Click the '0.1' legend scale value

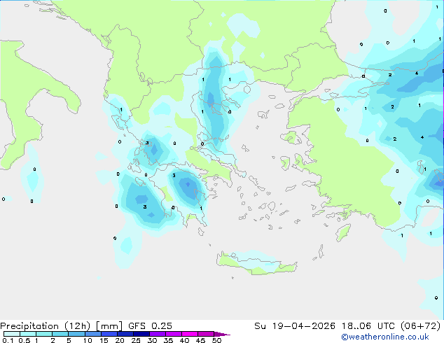[8, 340]
